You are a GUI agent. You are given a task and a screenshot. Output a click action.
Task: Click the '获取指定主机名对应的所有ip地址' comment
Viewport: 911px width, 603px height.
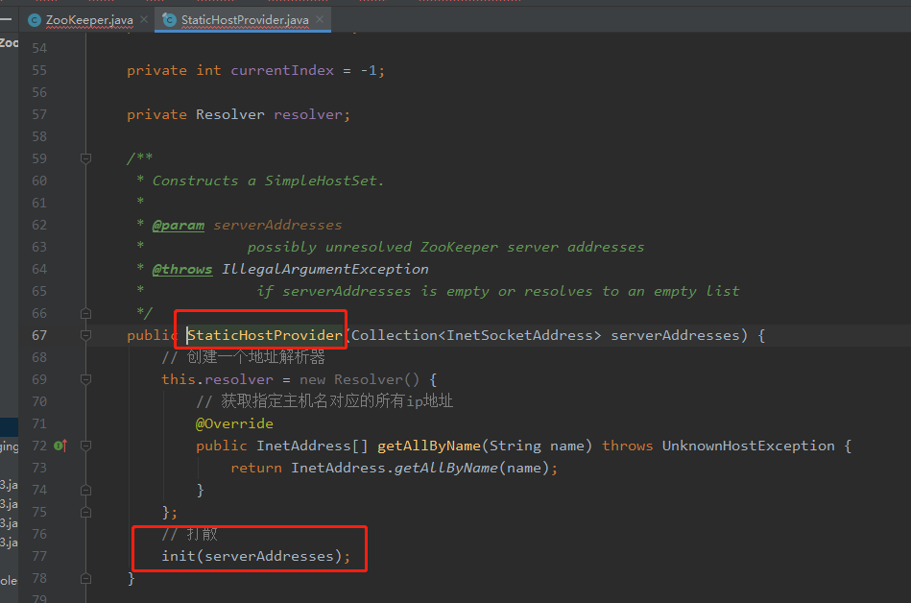(x=337, y=401)
